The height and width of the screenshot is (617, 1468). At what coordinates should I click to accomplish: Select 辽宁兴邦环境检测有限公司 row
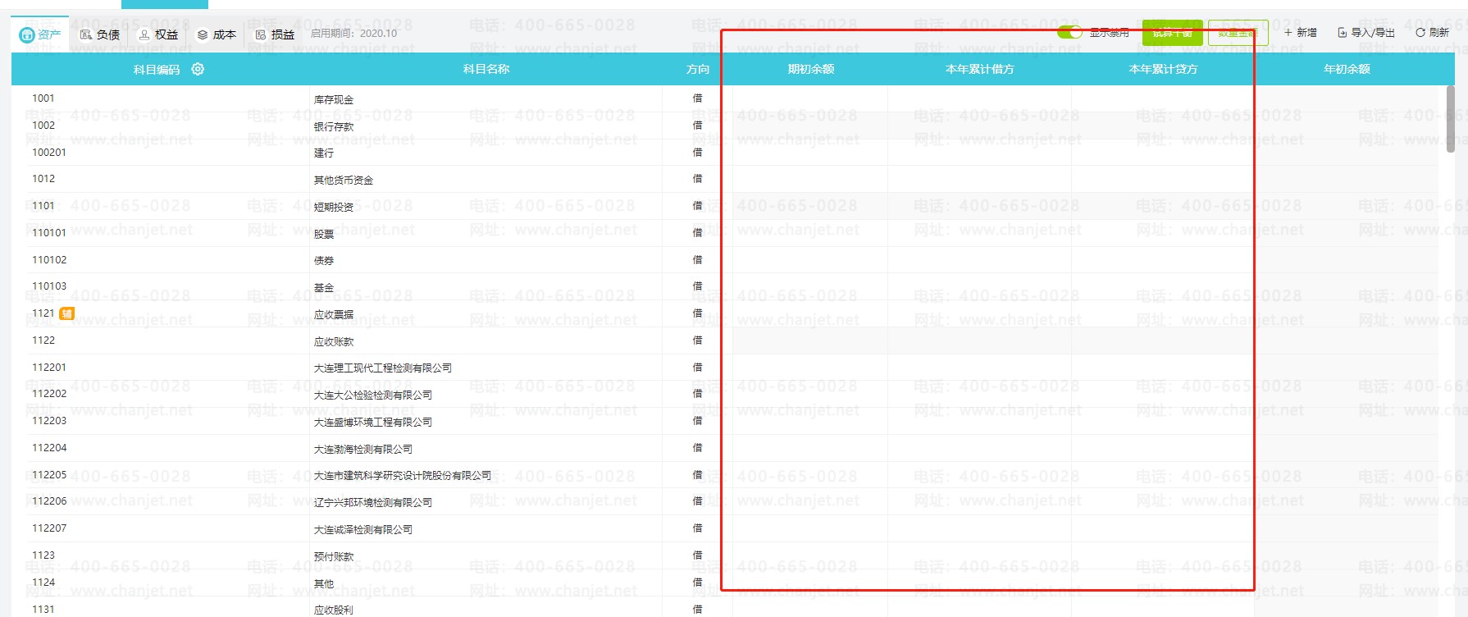coord(373,502)
